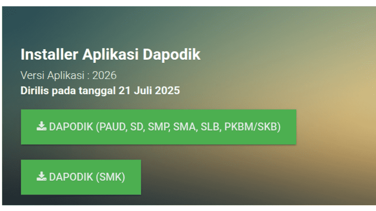The width and height of the screenshot is (376, 211).
Task: Click the release date line "Dirilis pada tanggal 21 Juli 2025"
Action: click(100, 91)
